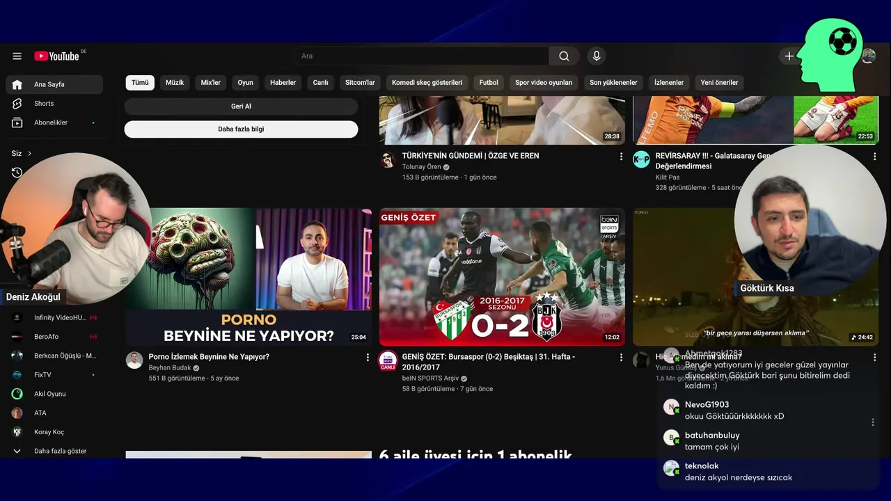The width and height of the screenshot is (891, 501).
Task: Select the İzlenenler filter chip
Action: coord(669,83)
